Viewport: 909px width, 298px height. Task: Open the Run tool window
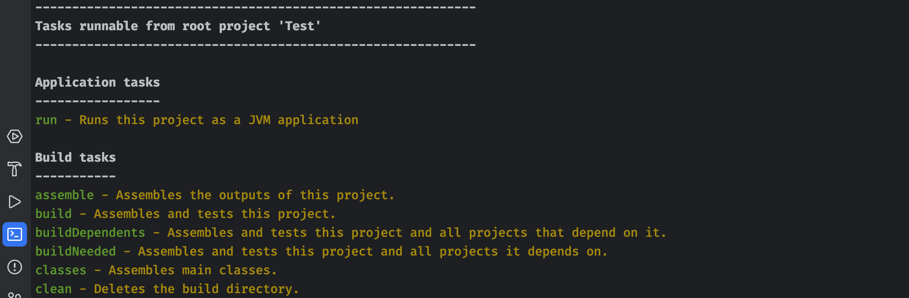(15, 202)
